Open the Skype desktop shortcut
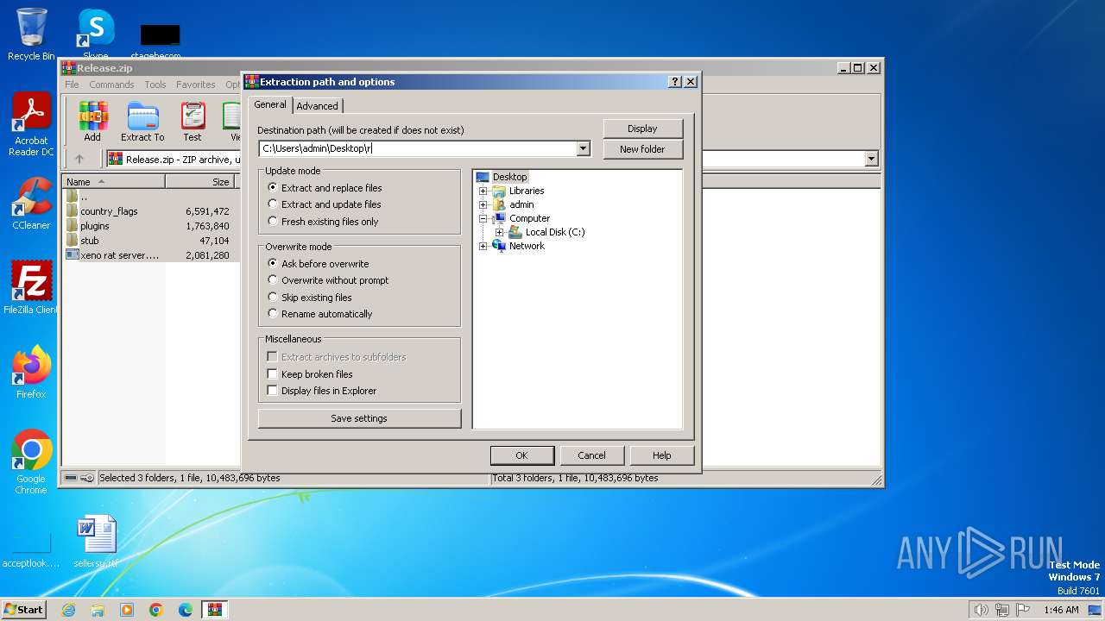The image size is (1105, 621). (95, 34)
